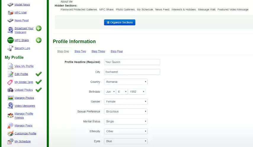Viewport: 253px width, 147px height.
Task: Click the green checkmark beside Upload Photos
Action: pyautogui.click(x=39, y=90)
